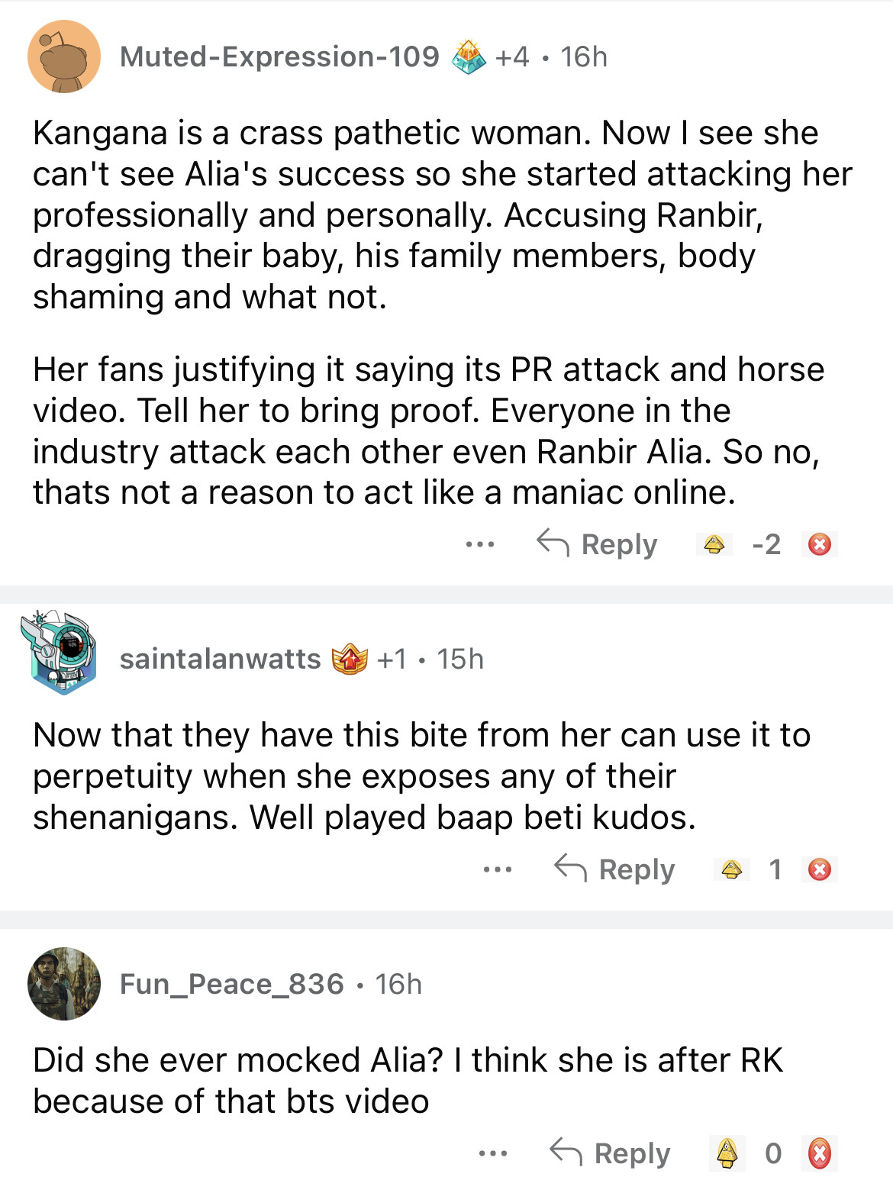Open more options on saintalanwatts' comment
Image resolution: width=893 pixels, height=1177 pixels.
click(x=498, y=869)
